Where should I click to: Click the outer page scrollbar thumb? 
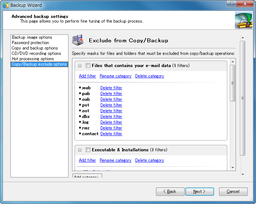[x=243, y=98]
